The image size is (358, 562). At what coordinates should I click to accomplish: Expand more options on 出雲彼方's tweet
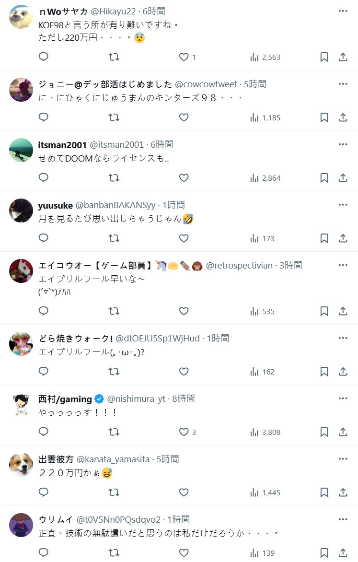[343, 459]
